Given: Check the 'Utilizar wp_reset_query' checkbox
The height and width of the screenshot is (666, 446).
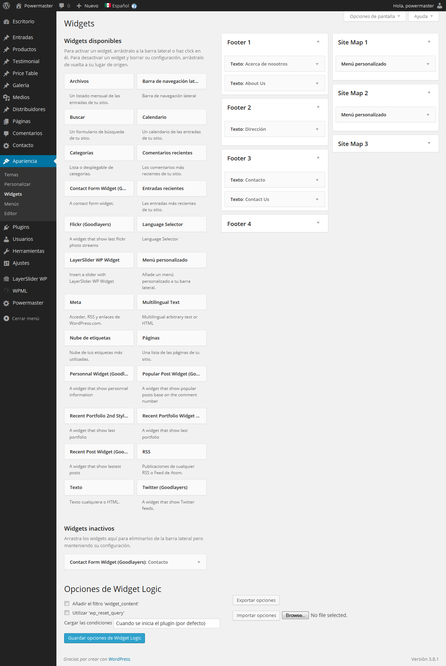Looking at the screenshot, I should [67, 612].
